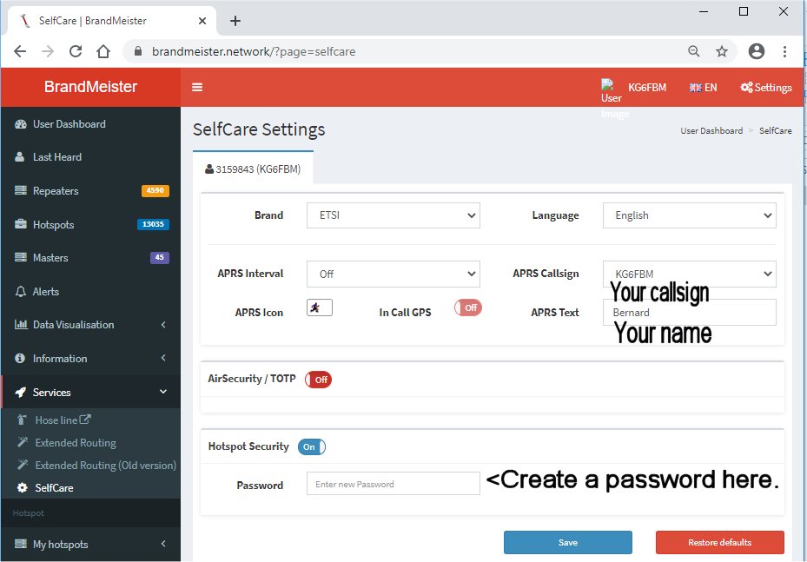Screen dimensions: 807x562
Task: Click the User Dashboard gauge icon
Action: [21, 124]
